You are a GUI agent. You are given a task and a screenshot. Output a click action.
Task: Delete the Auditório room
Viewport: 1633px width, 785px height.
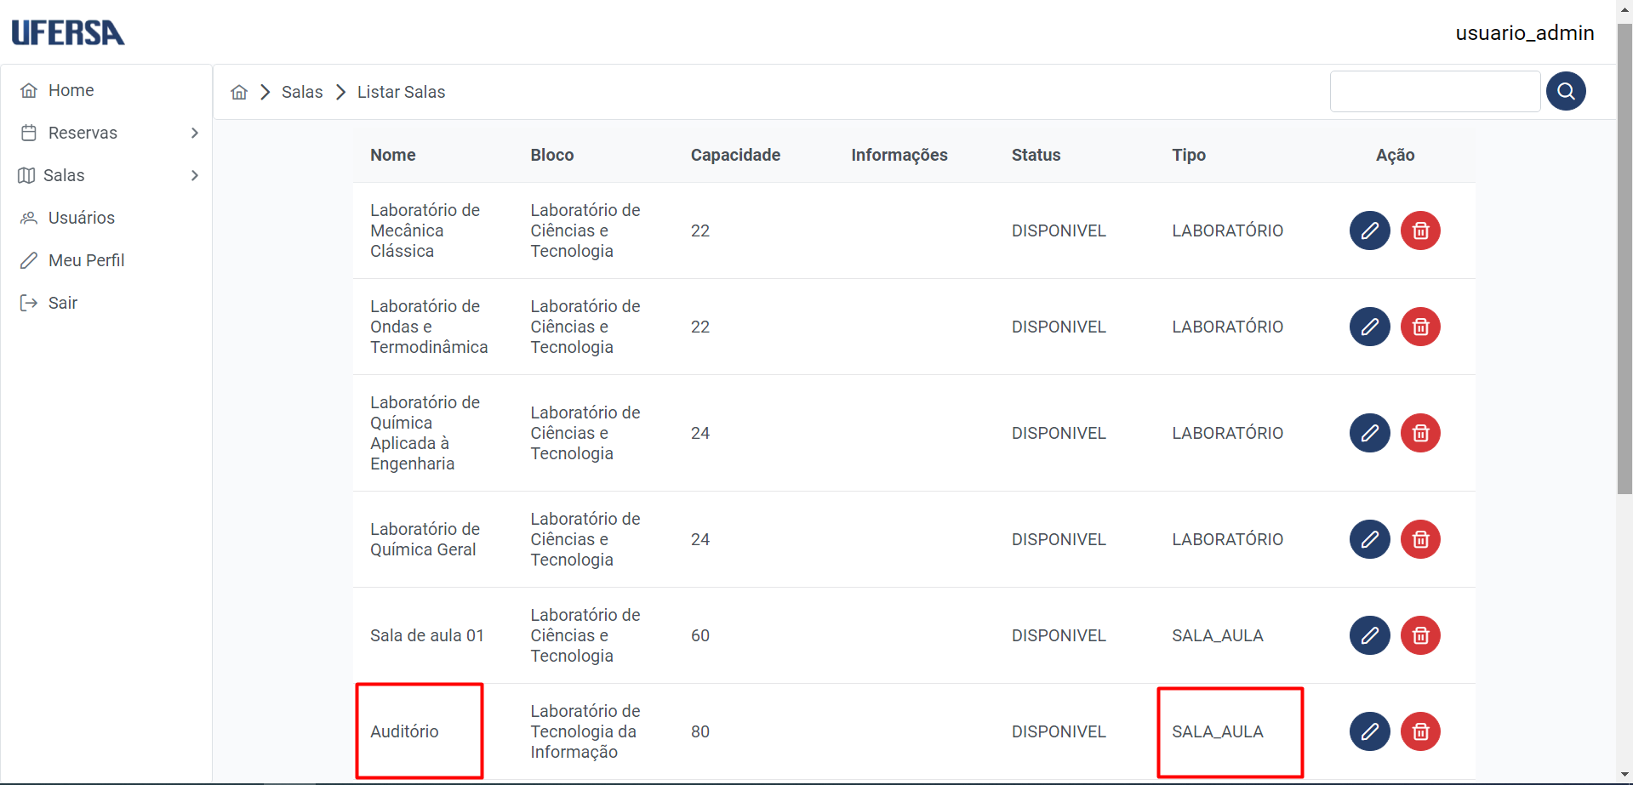coord(1420,731)
